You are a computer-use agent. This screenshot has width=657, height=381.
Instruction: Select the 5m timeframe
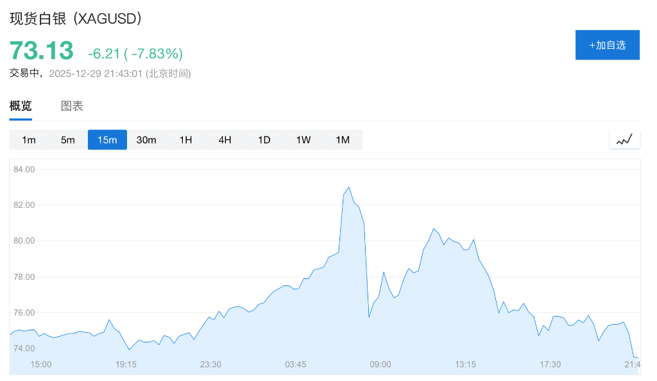68,140
